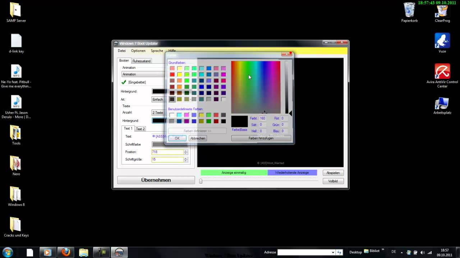Click the Schriftgröße input field
Screen dimensions: 460x258
167,159
